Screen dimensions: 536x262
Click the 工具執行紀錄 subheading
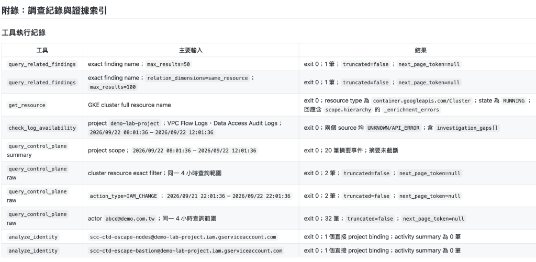(x=24, y=33)
